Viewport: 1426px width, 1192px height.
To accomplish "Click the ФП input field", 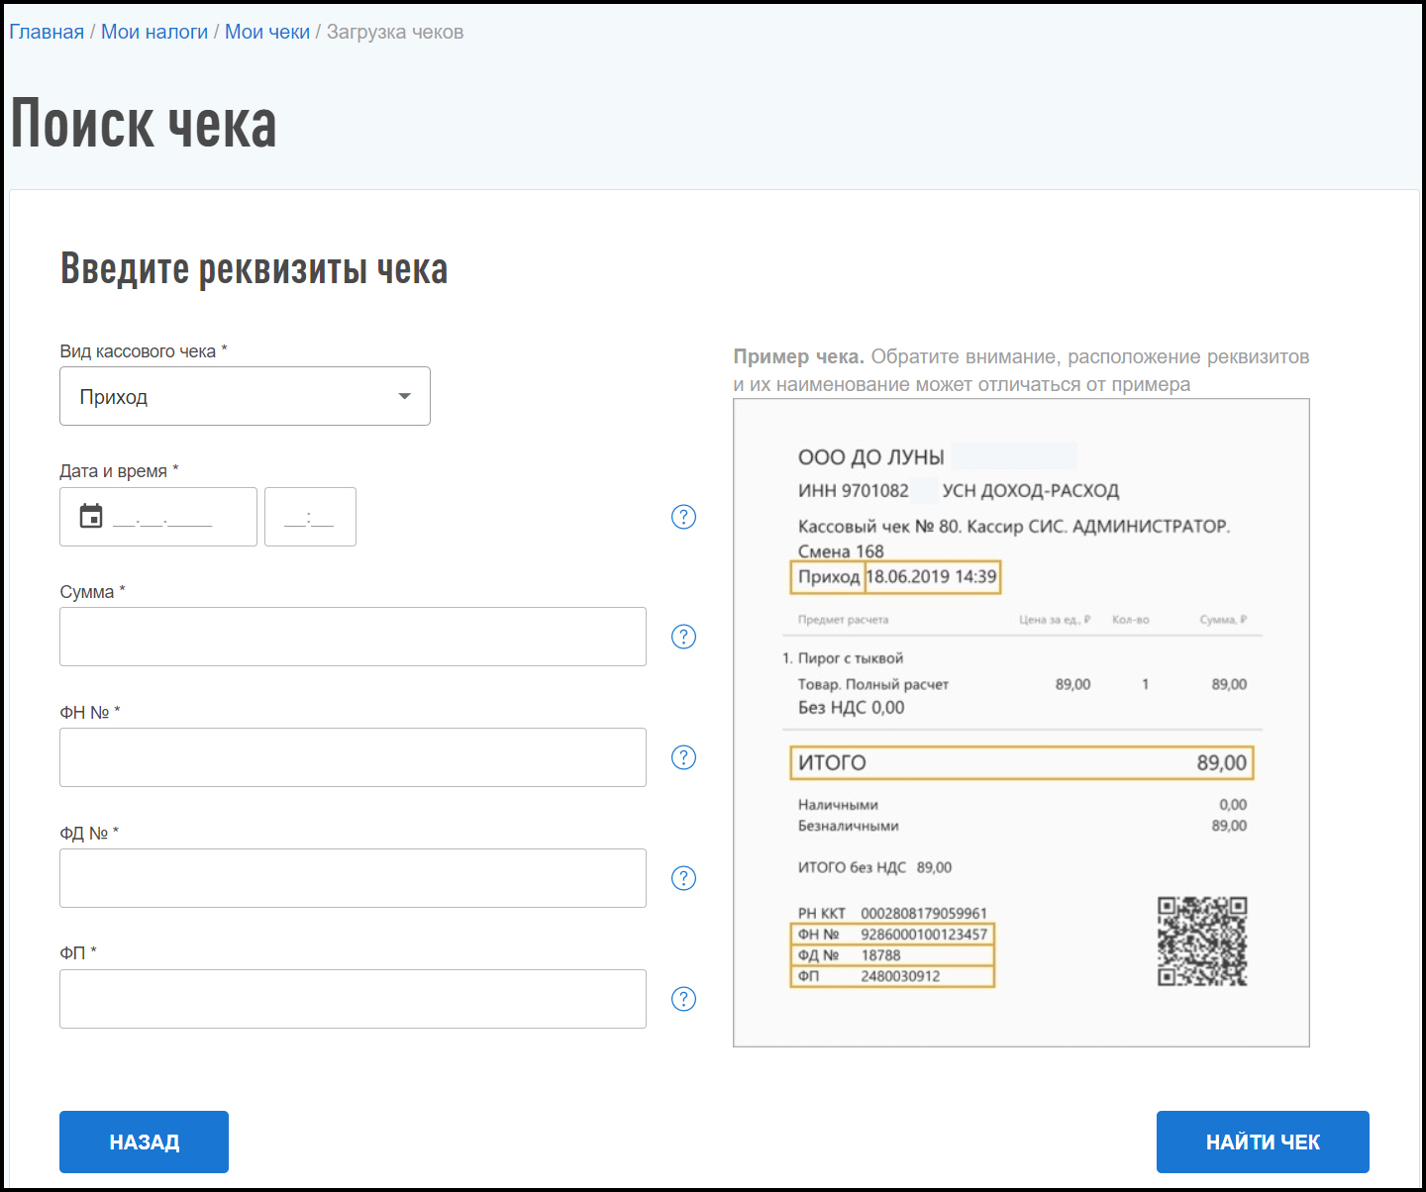I will 353,999.
